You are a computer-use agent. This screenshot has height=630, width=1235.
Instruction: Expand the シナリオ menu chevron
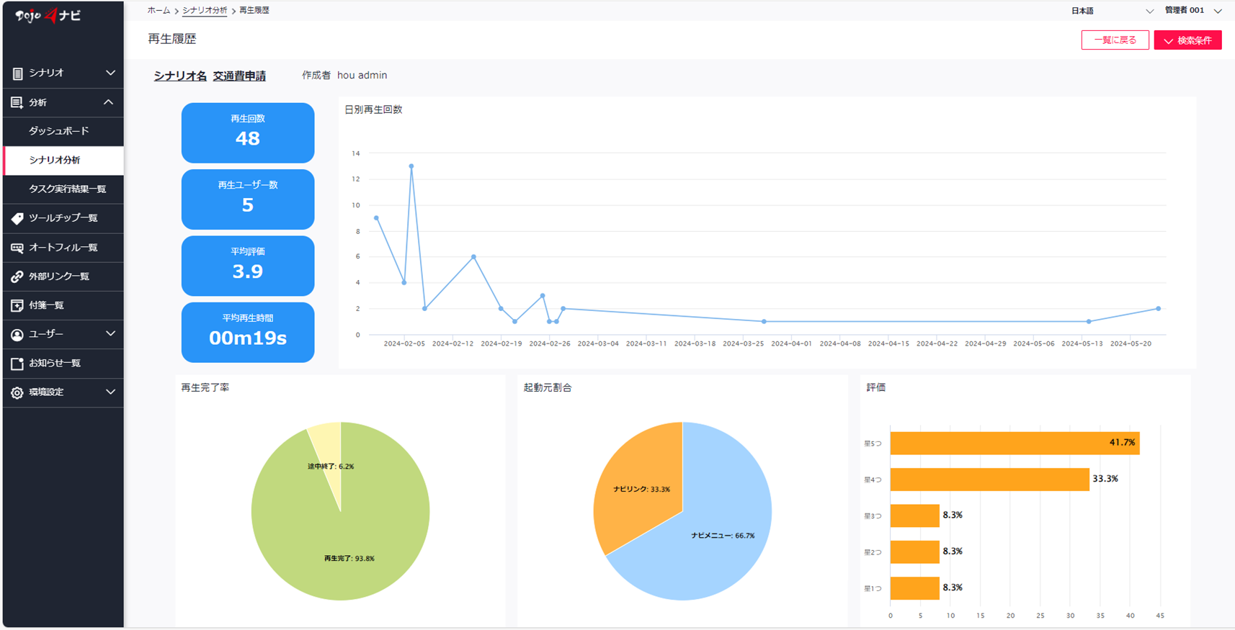[110, 73]
